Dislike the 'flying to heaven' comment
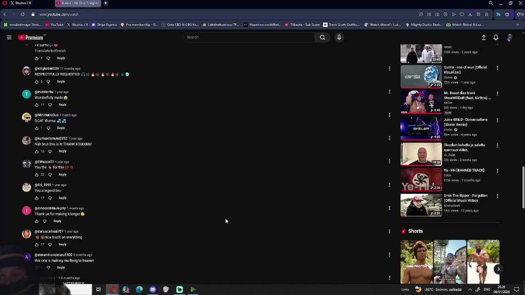This screenshot has height=295, width=525. coord(48,268)
